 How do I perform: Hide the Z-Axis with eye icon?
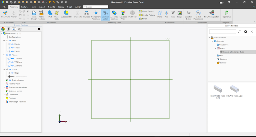click(x=12, y=51)
